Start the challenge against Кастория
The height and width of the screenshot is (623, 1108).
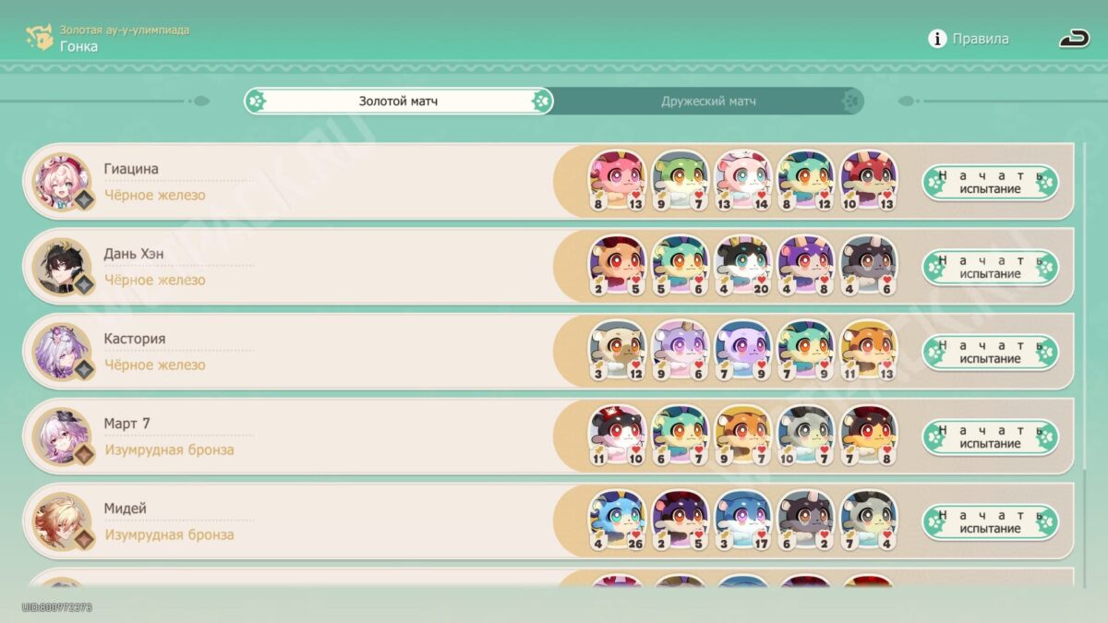tap(990, 352)
